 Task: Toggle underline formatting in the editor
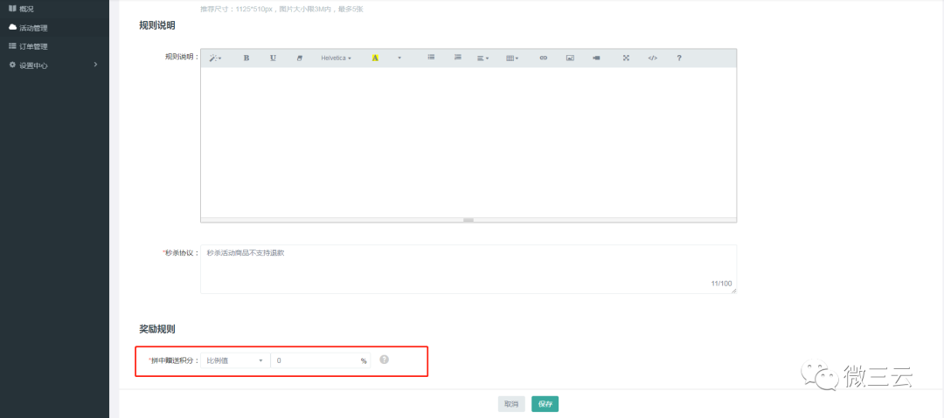click(273, 58)
